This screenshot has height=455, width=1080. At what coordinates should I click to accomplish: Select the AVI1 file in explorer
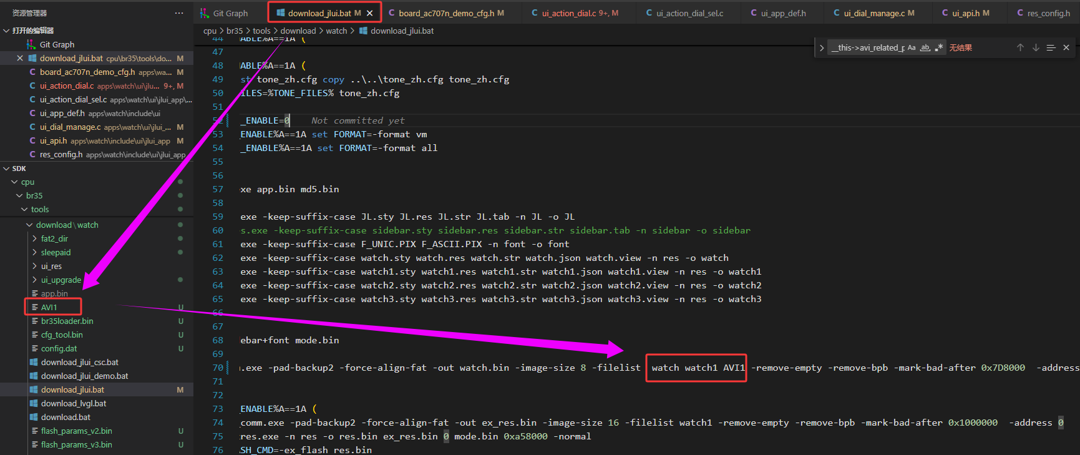pyautogui.click(x=49, y=307)
